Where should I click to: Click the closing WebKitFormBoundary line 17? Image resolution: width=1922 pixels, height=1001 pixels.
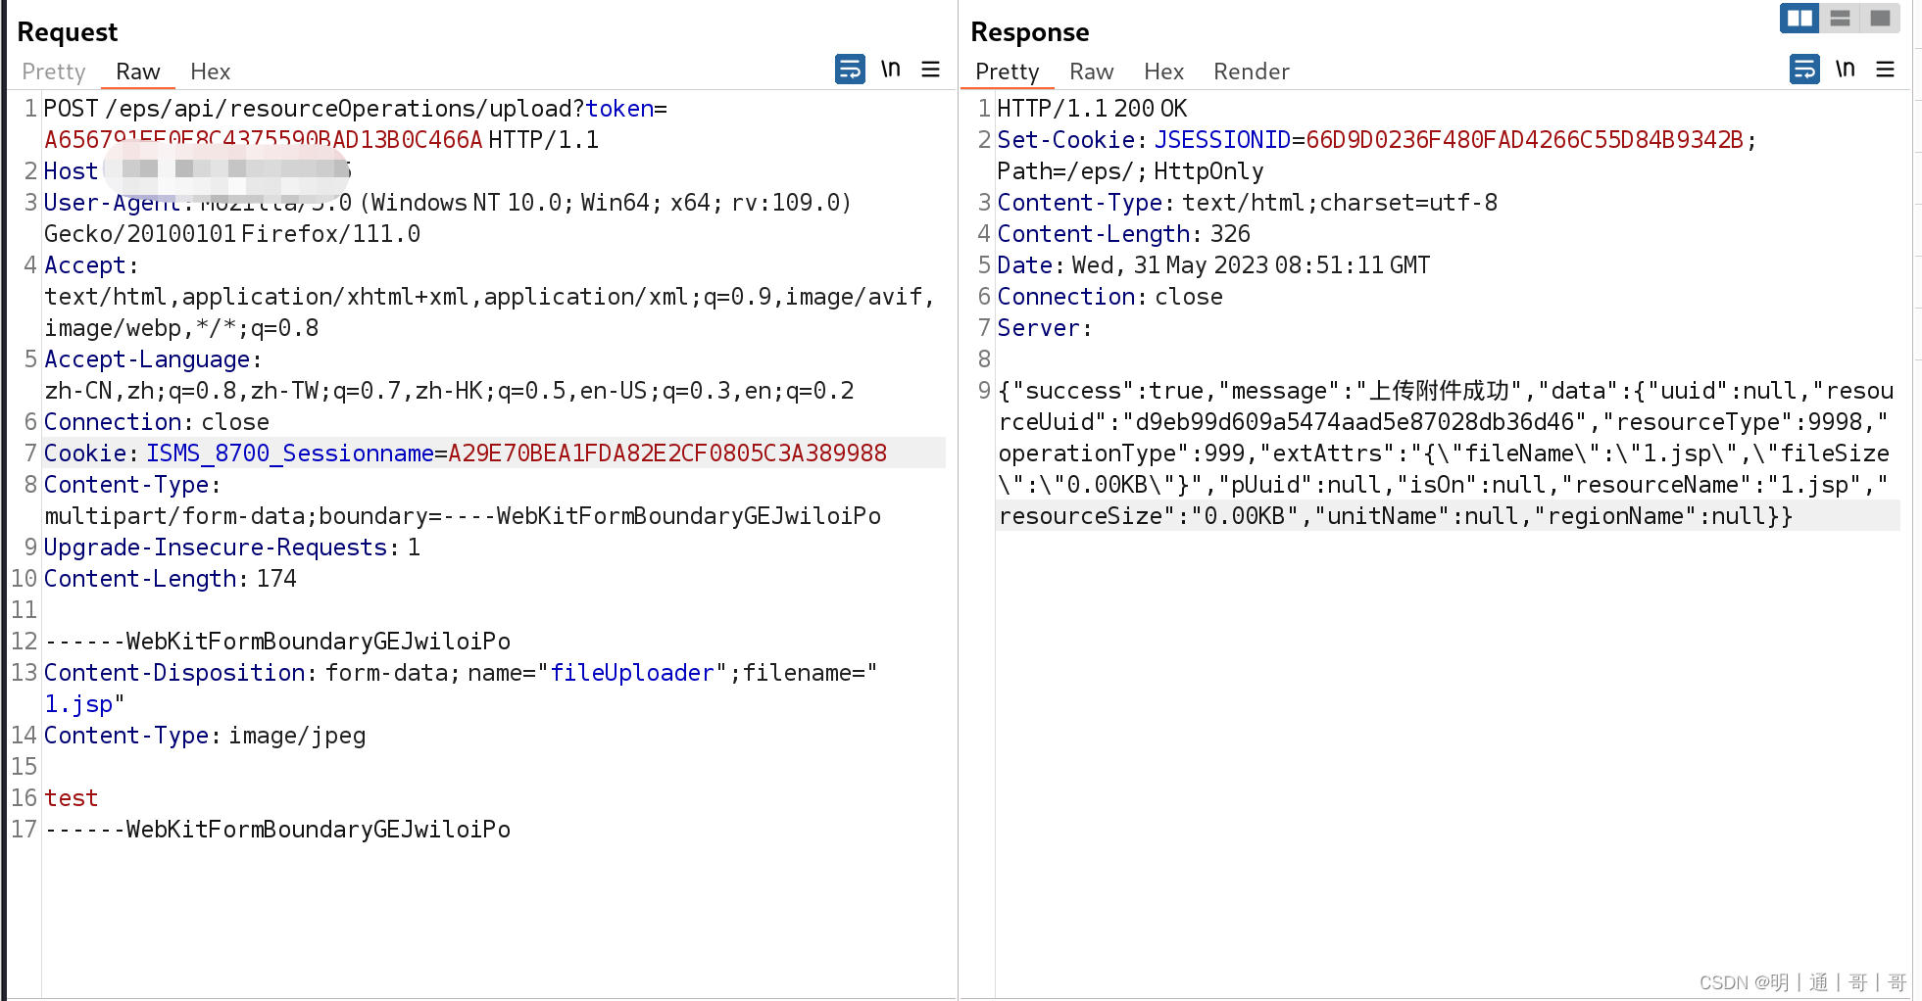pos(277,830)
